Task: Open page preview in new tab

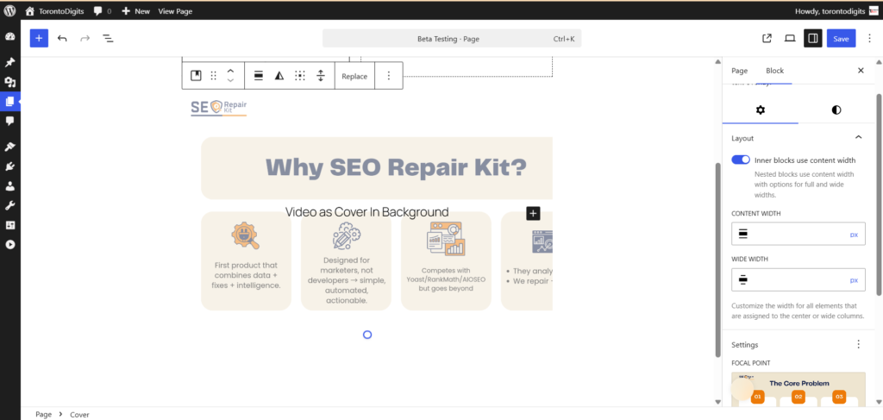Action: click(767, 39)
